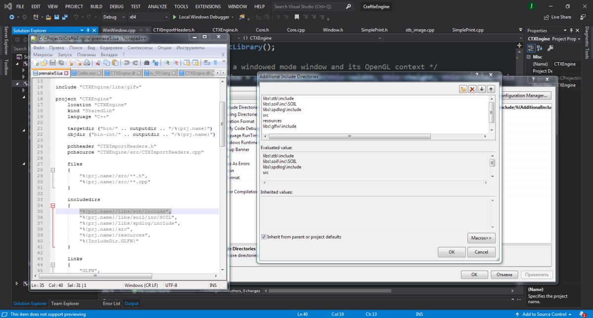This screenshot has height=318, width=593.
Task: Click Save icon in Notepad++ toolbar
Action: coord(52,63)
